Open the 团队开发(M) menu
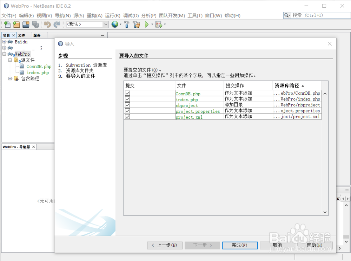351x261 pixels. 172,15
